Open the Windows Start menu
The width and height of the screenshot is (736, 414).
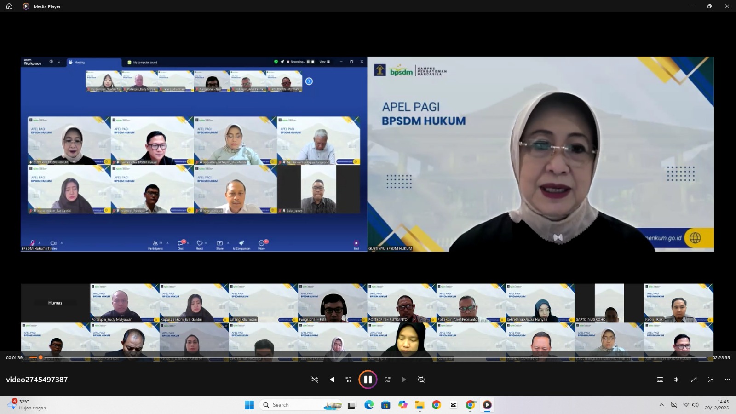tap(249, 405)
